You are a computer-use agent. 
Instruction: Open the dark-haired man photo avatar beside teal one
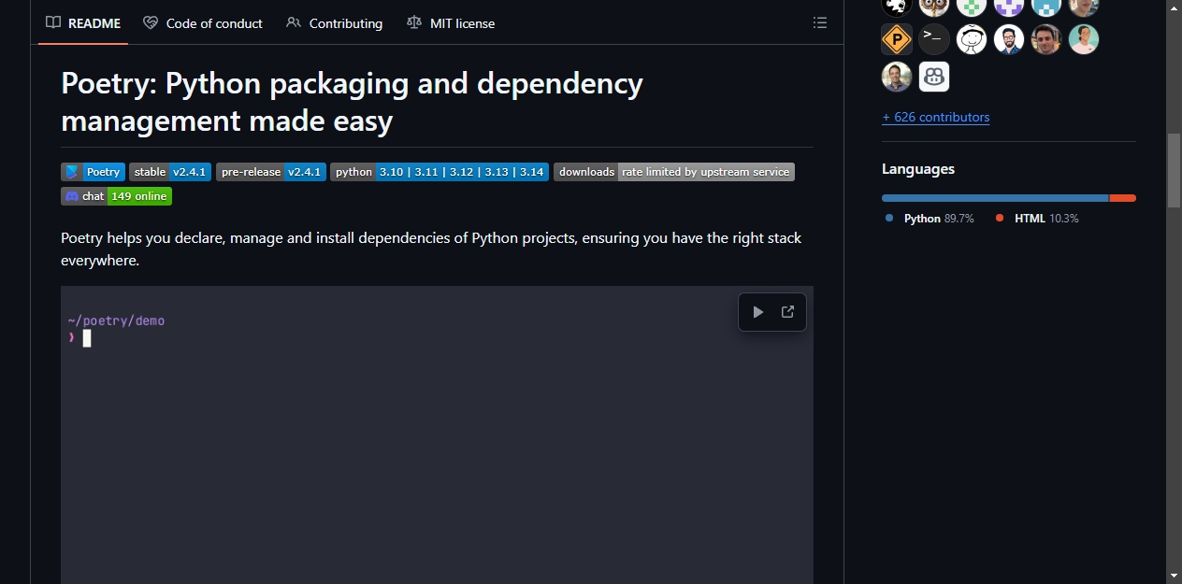point(1046,39)
